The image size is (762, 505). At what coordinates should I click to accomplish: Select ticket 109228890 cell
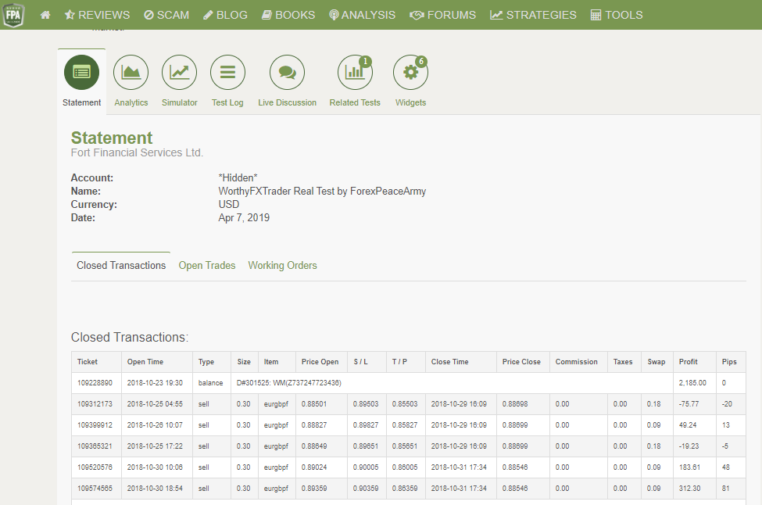tap(95, 383)
